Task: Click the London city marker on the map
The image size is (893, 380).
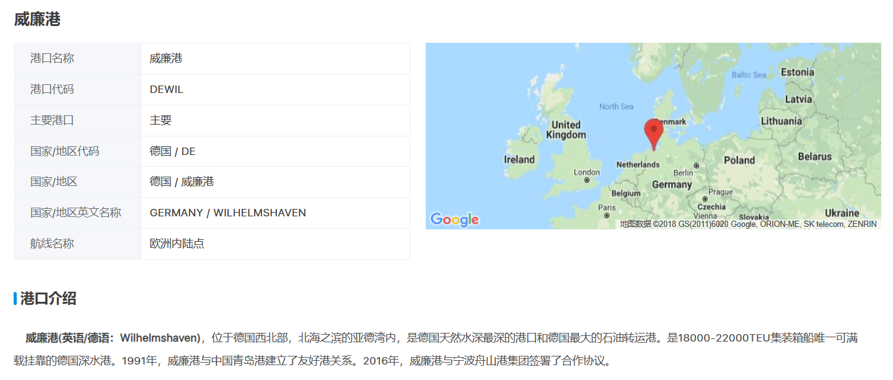Action: 587,180
